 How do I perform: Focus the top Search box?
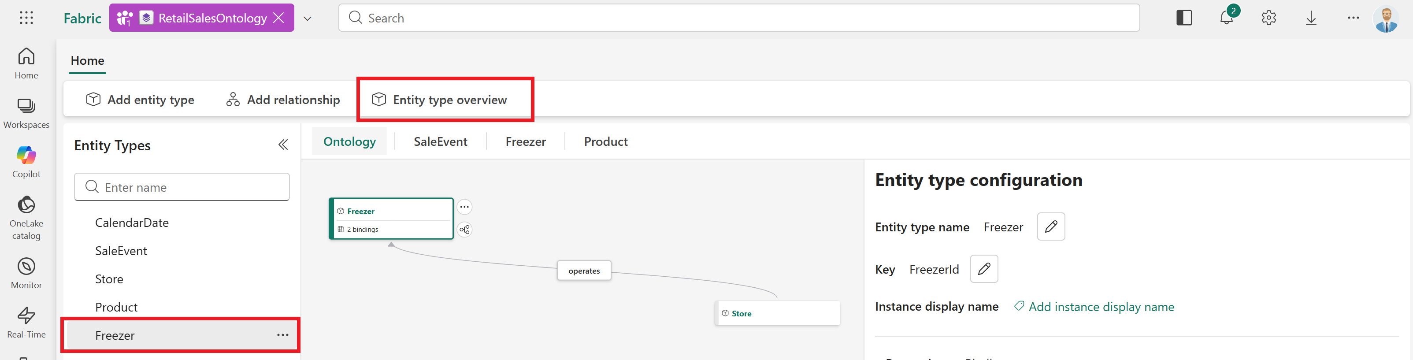738,18
